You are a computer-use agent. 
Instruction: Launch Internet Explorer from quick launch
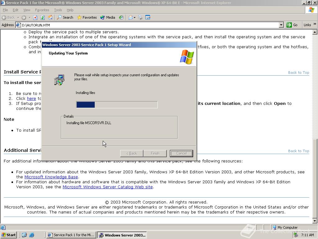[x=32, y=235]
